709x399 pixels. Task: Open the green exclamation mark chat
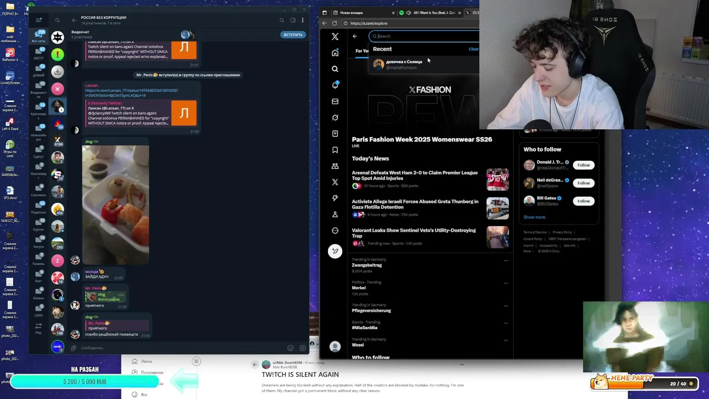coord(58,54)
